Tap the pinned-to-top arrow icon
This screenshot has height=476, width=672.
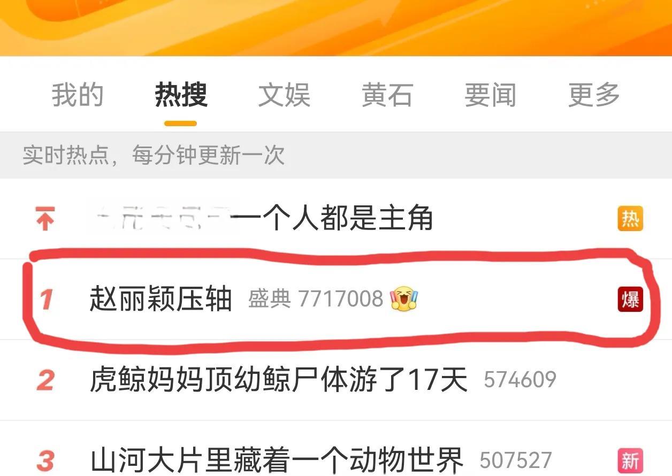point(45,219)
